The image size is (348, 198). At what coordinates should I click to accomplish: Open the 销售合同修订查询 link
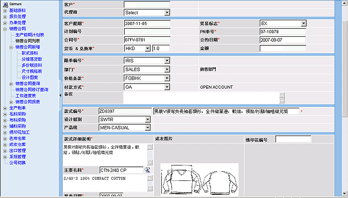(32, 90)
